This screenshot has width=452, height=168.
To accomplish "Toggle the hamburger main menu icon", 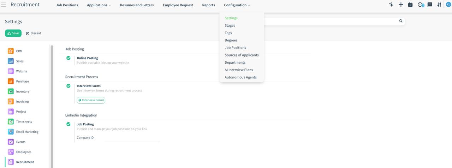I will click(x=4, y=5).
